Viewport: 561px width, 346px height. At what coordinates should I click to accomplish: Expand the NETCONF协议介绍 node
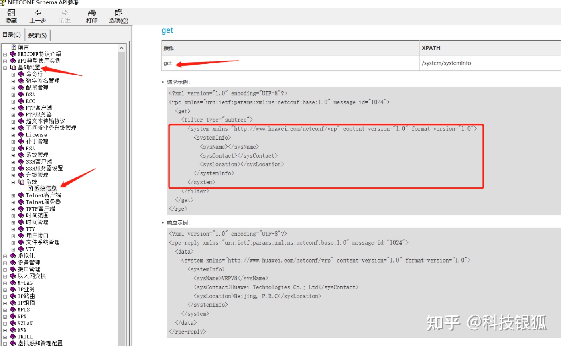(5, 54)
